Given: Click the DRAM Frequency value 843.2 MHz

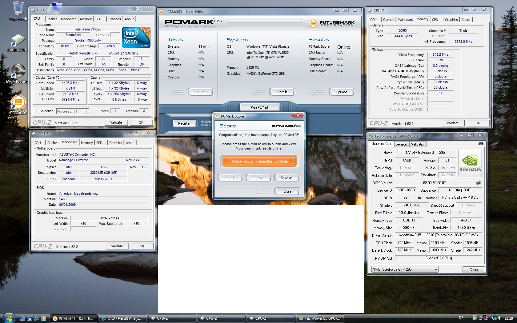Looking at the screenshot, I should click(x=440, y=55).
